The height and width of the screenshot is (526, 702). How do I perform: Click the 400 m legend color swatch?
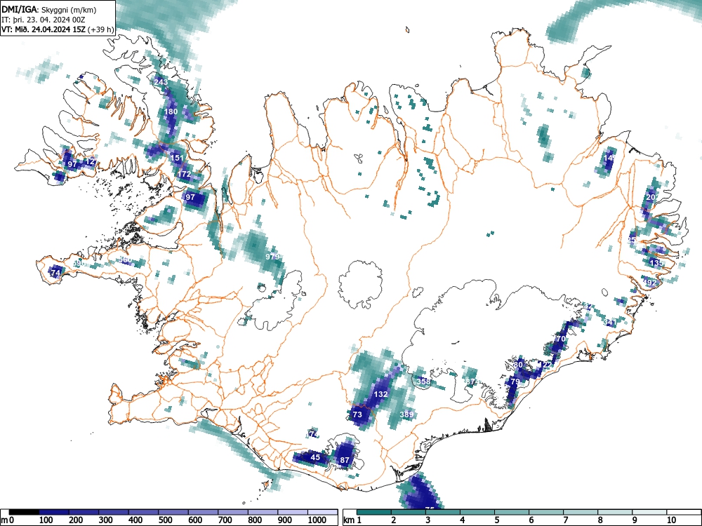[x=144, y=512]
